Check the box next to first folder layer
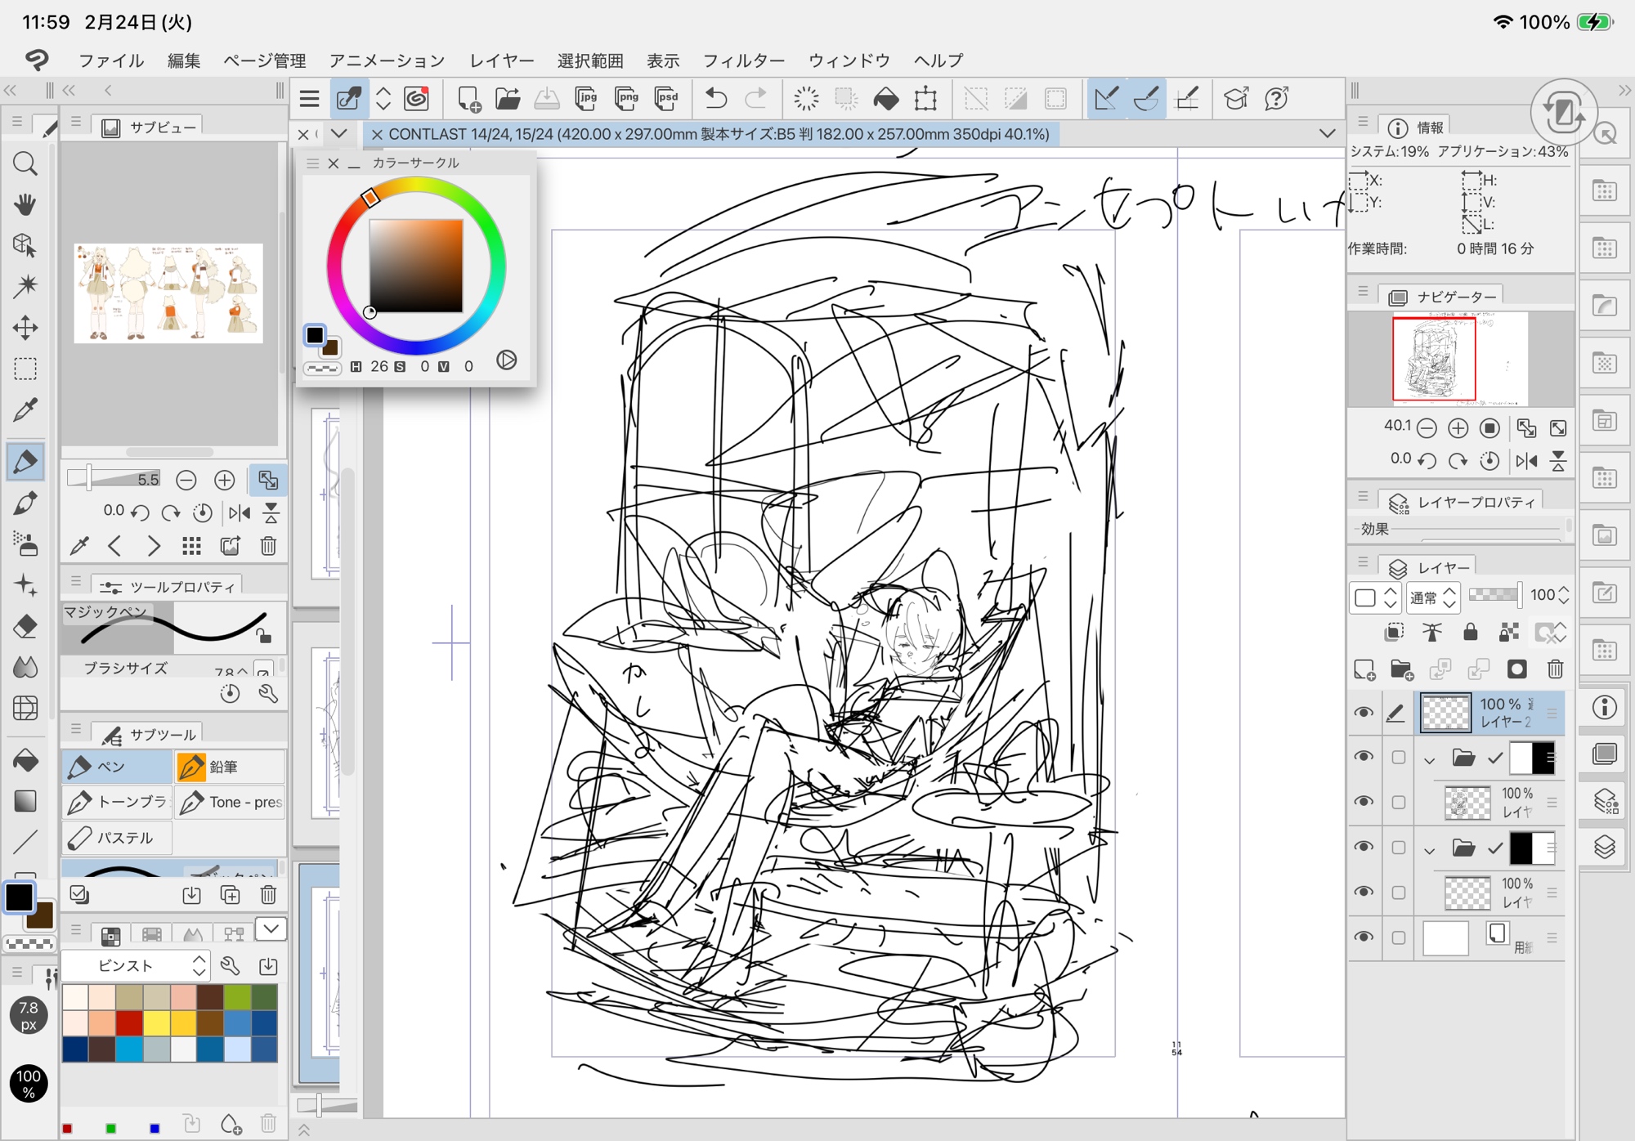The height and width of the screenshot is (1141, 1635). (x=1399, y=758)
